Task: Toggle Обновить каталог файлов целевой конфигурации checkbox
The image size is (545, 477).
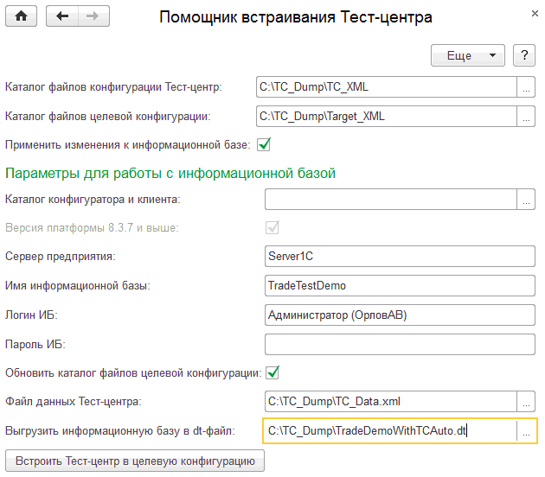Action: point(272,372)
